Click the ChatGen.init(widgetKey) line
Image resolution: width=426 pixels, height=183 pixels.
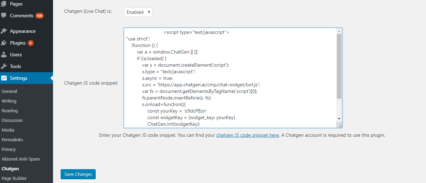174,124
